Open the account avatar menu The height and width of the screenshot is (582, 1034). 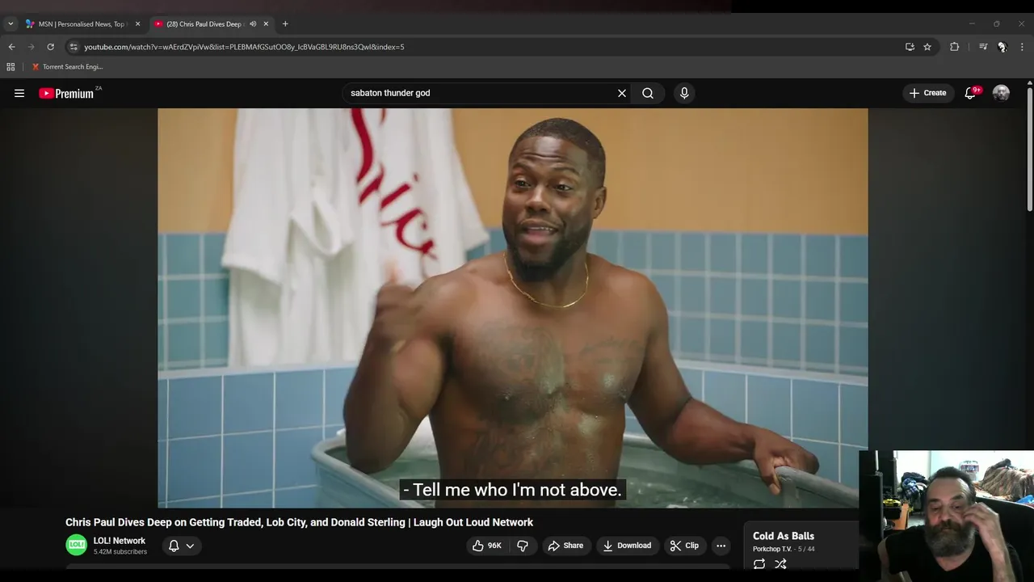pos(1001,93)
